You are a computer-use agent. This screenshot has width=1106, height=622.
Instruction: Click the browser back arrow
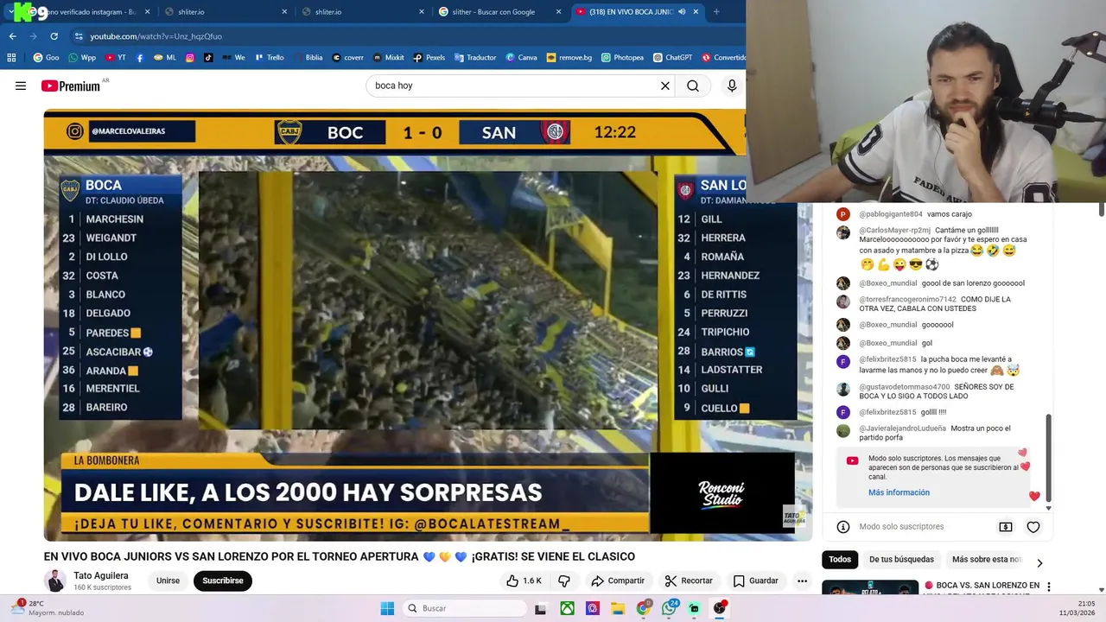pyautogui.click(x=12, y=36)
